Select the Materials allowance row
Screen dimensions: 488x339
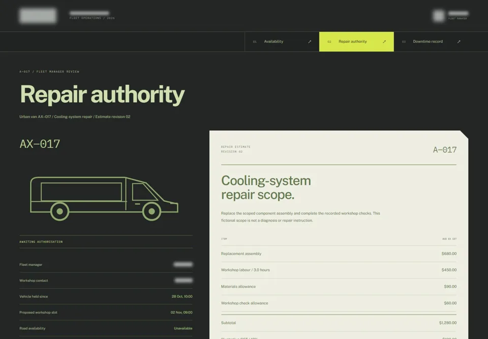coord(339,286)
